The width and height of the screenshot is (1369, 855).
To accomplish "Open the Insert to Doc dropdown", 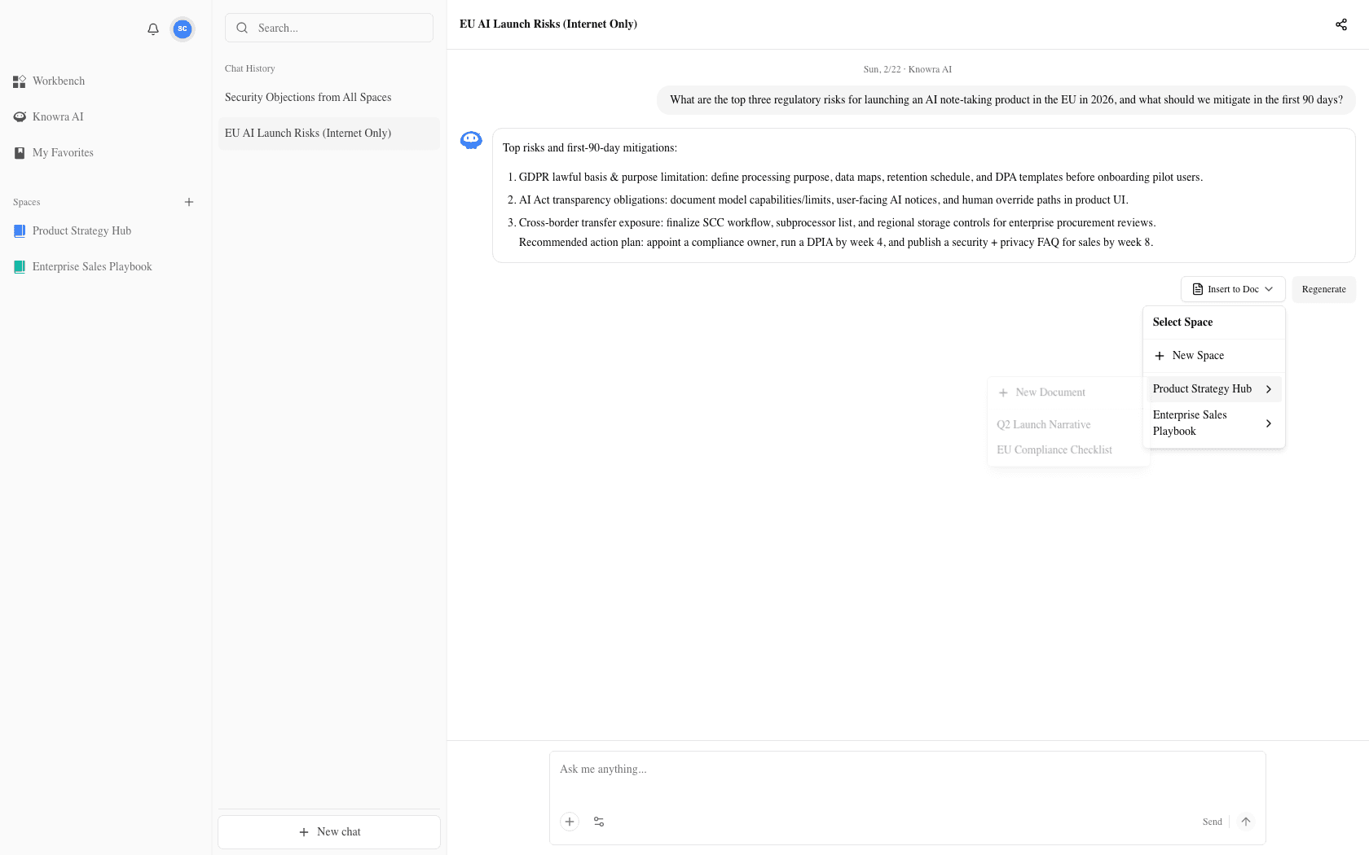I will [1232, 289].
